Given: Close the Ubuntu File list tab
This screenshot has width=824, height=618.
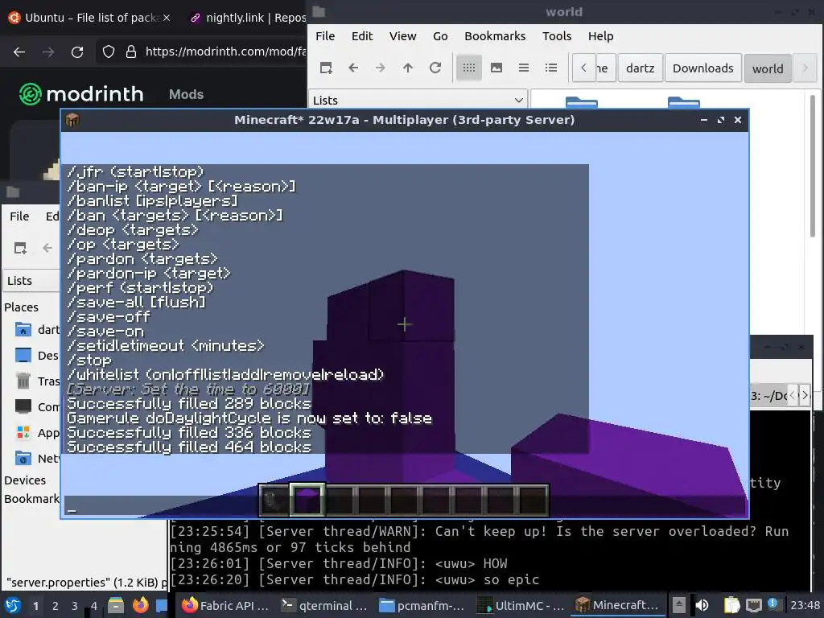Looking at the screenshot, I should 167,18.
